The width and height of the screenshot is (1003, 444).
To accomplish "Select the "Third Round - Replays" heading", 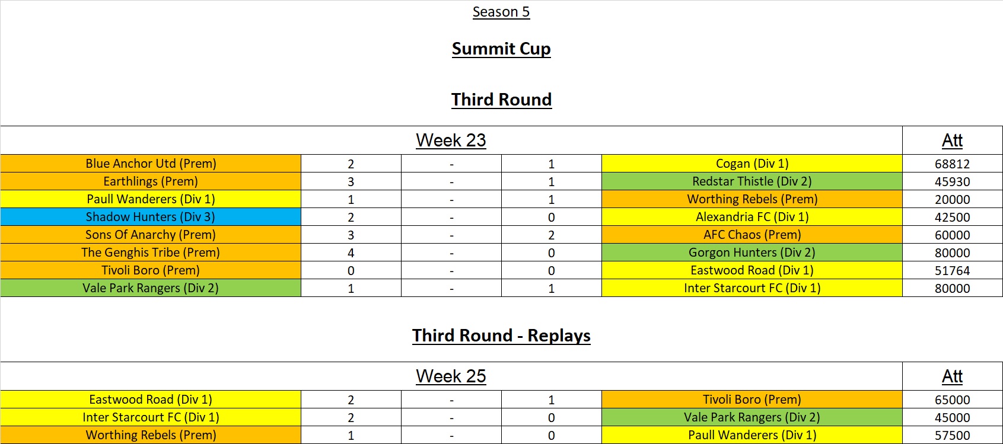I will click(501, 336).
